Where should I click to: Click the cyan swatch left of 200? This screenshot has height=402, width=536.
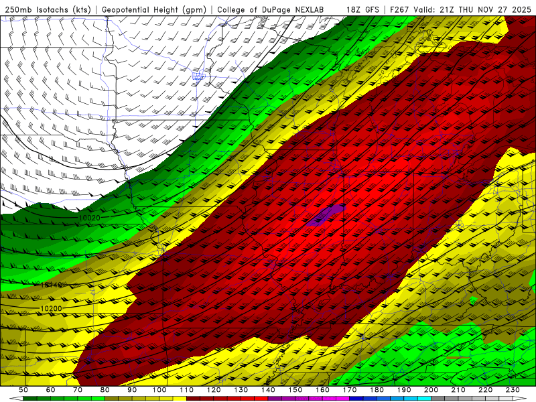(x=425, y=399)
